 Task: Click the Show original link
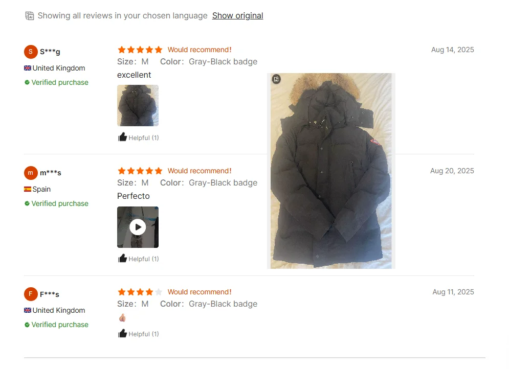(x=238, y=15)
